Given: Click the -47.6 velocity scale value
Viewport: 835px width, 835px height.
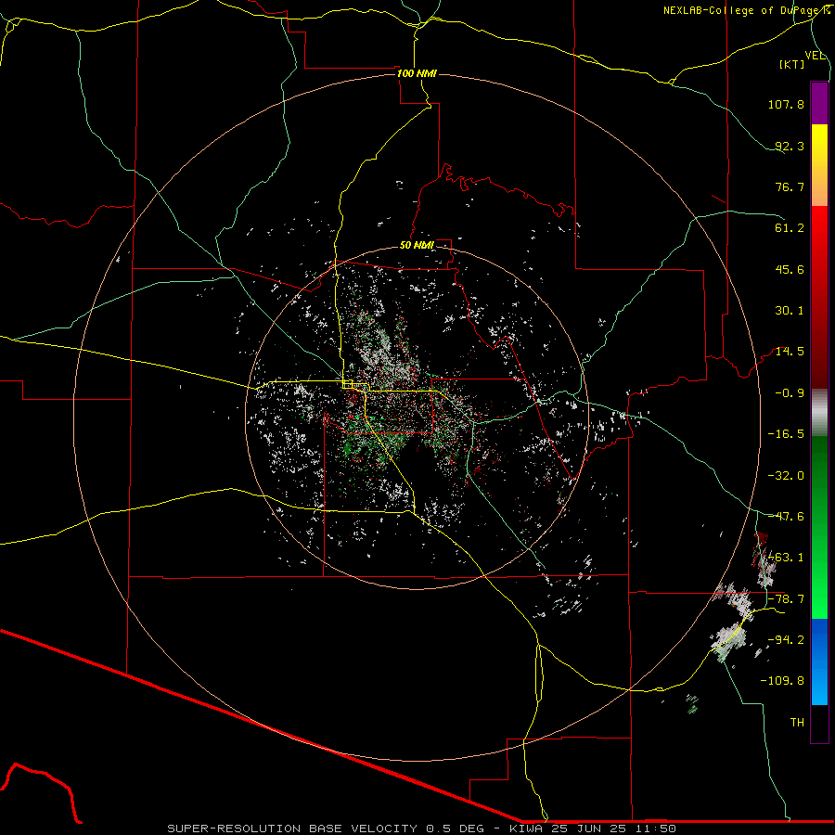Looking at the screenshot, I should 786,517.
